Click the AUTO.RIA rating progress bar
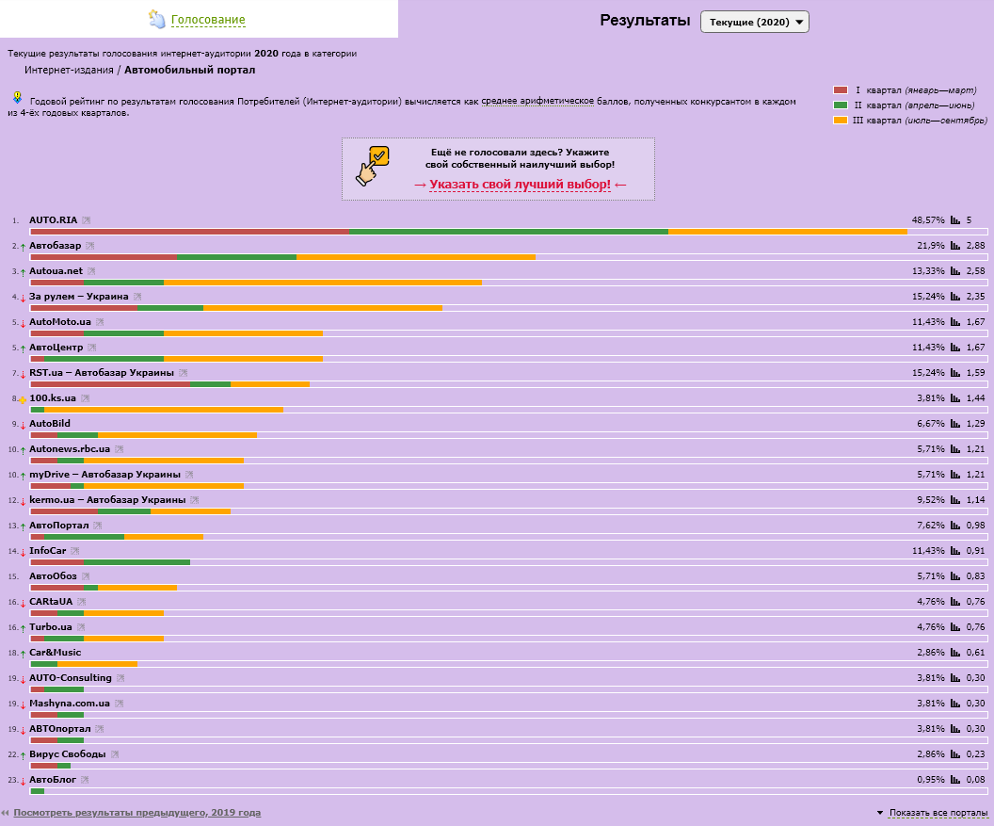This screenshot has height=826, width=994. pyautogui.click(x=508, y=232)
